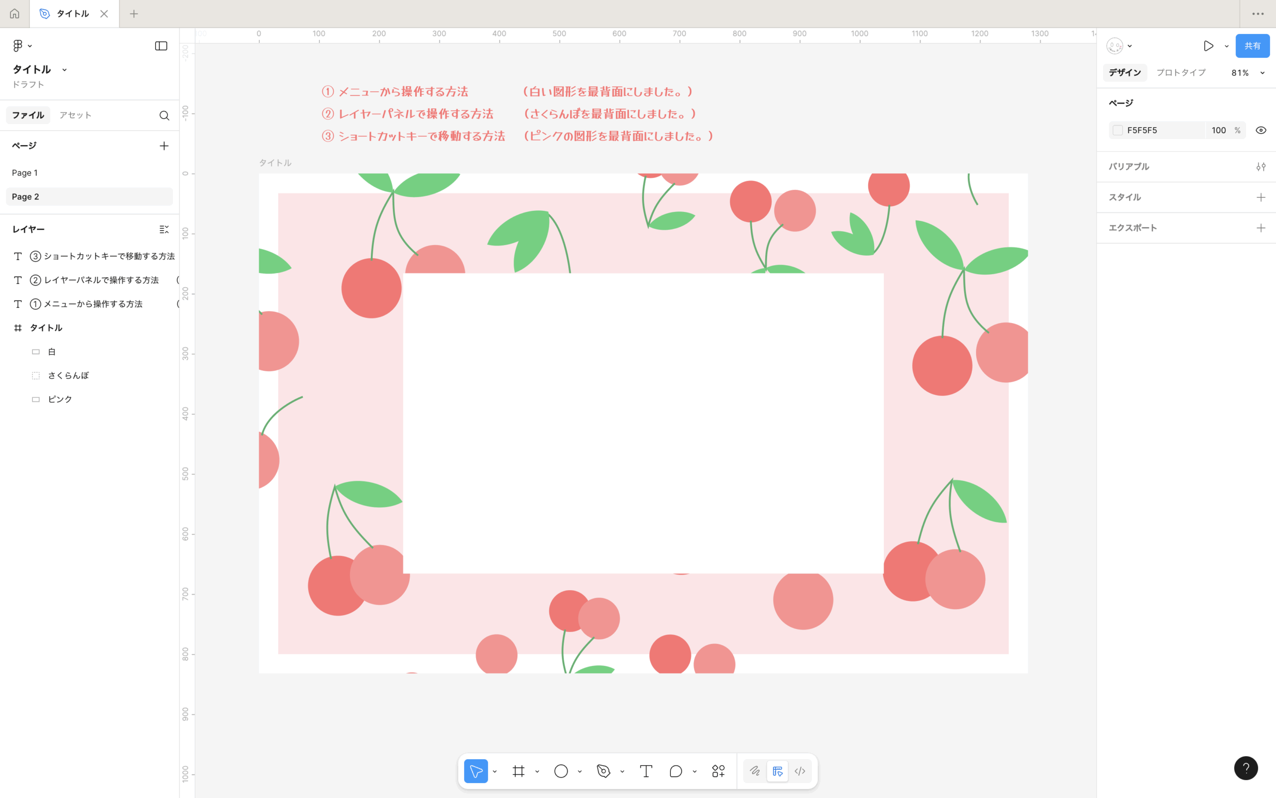1276x798 pixels.
Task: Click the F5F5F5 page color swatch
Action: point(1117,131)
